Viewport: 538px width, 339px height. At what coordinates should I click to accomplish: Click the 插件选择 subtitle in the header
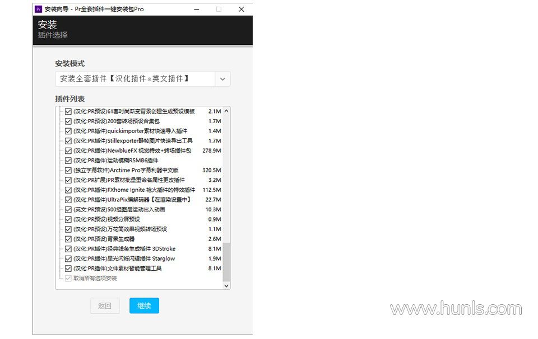[53, 35]
